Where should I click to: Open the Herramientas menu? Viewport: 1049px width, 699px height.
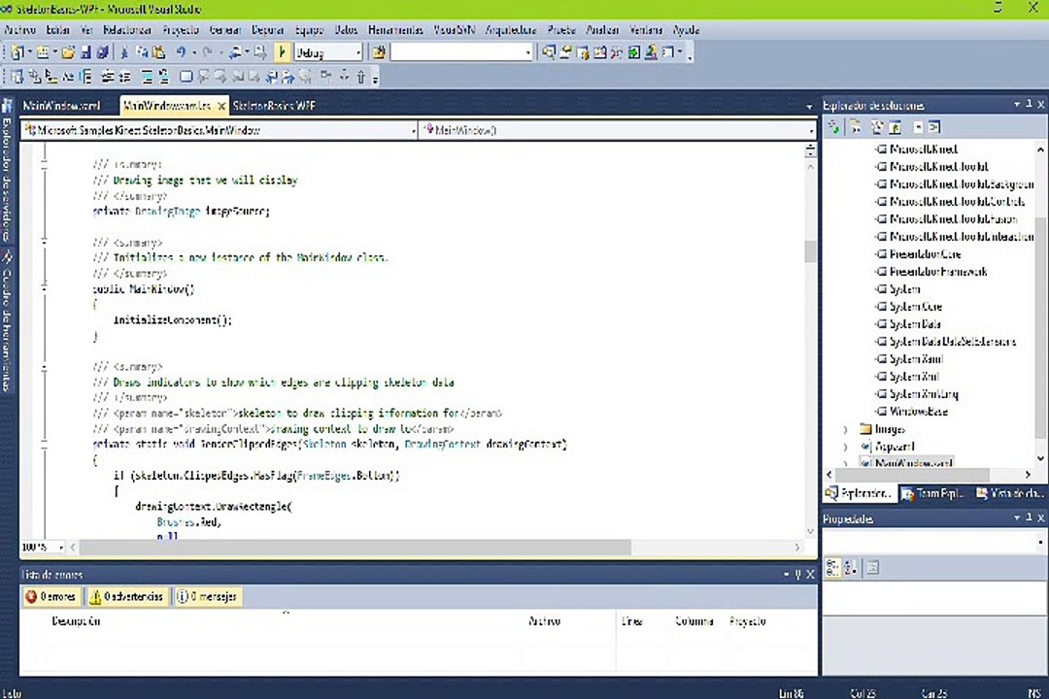coord(396,30)
